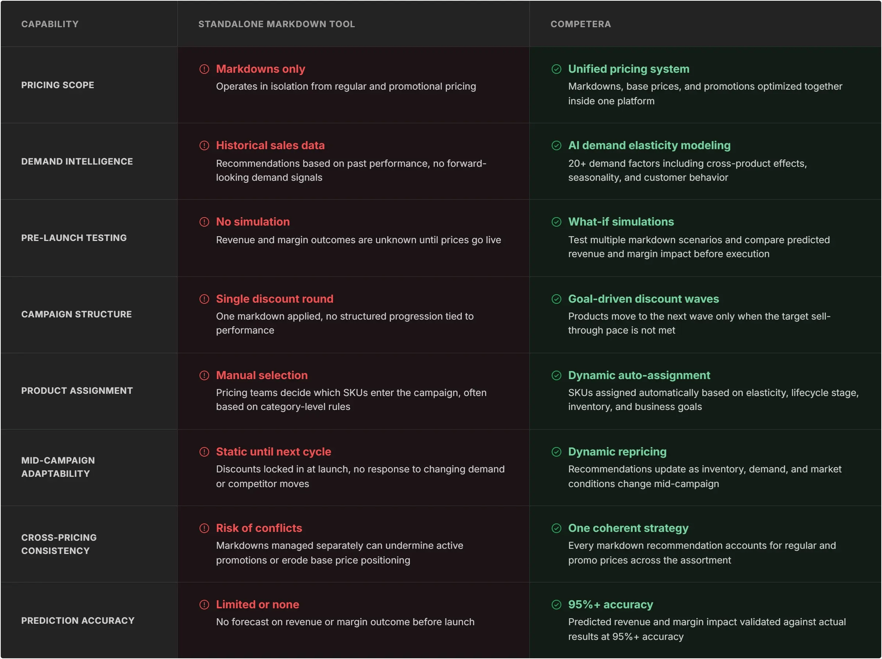This screenshot has width=882, height=659.
Task: Click the AI demand elasticity modeling heading
Action: tap(649, 145)
